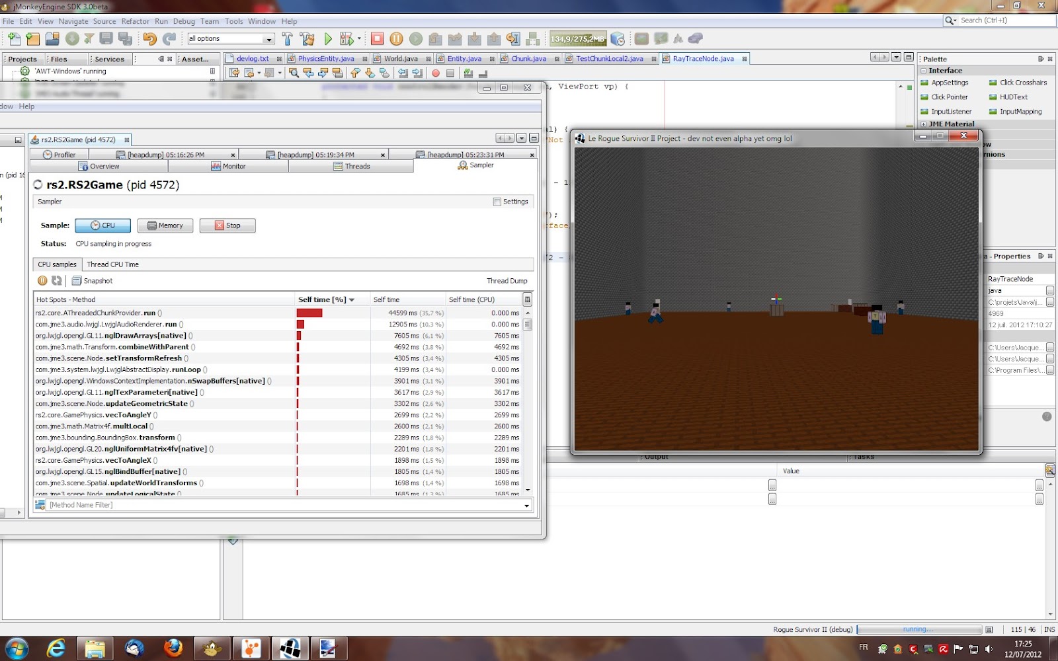
Task: Click the refresh results icon beside Snapshot
Action: [x=57, y=281]
